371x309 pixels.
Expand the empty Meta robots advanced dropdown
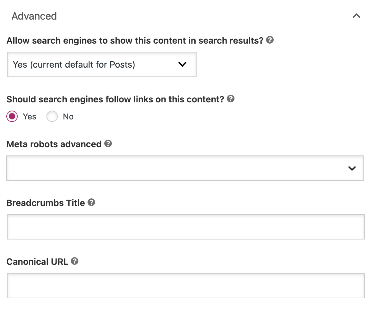tap(185, 168)
